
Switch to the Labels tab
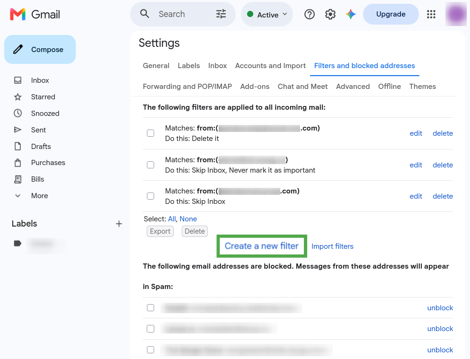coord(188,66)
